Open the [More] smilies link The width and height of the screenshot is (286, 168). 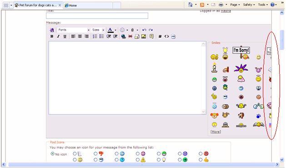point(216,132)
